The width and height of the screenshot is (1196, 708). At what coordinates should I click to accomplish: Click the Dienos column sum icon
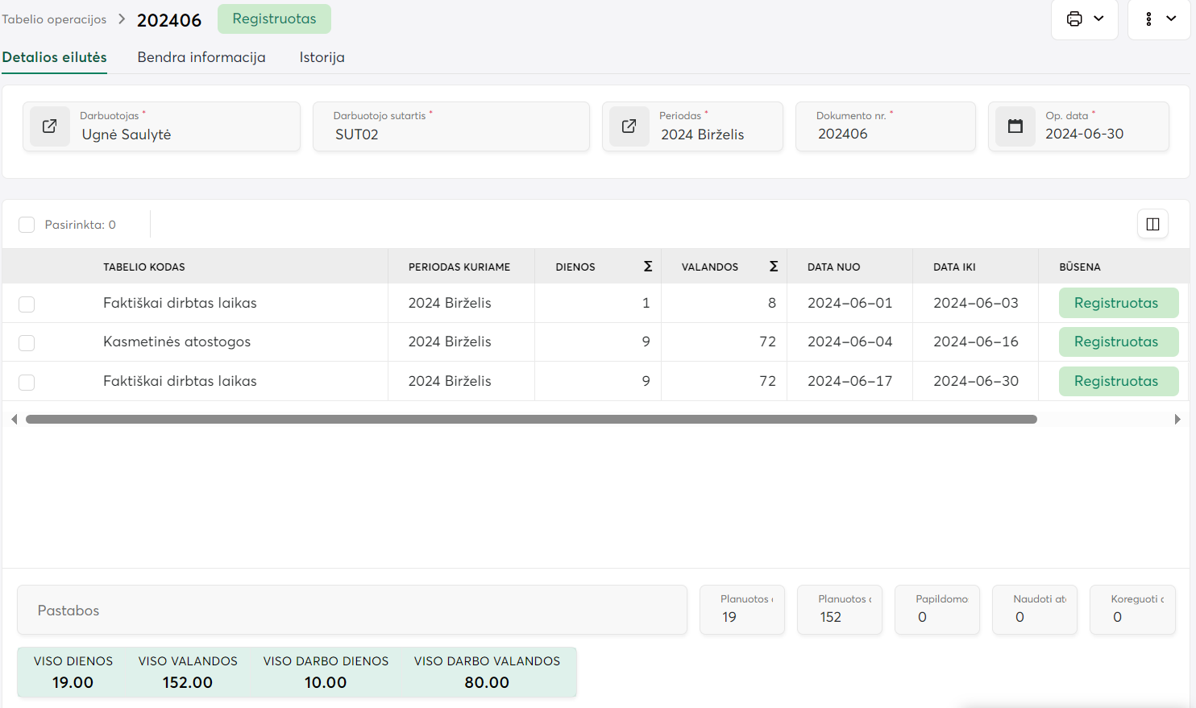click(x=647, y=267)
